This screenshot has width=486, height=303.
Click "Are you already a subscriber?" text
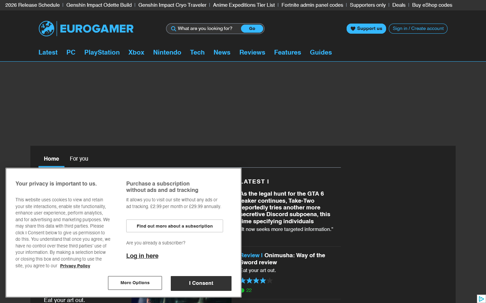156,243
